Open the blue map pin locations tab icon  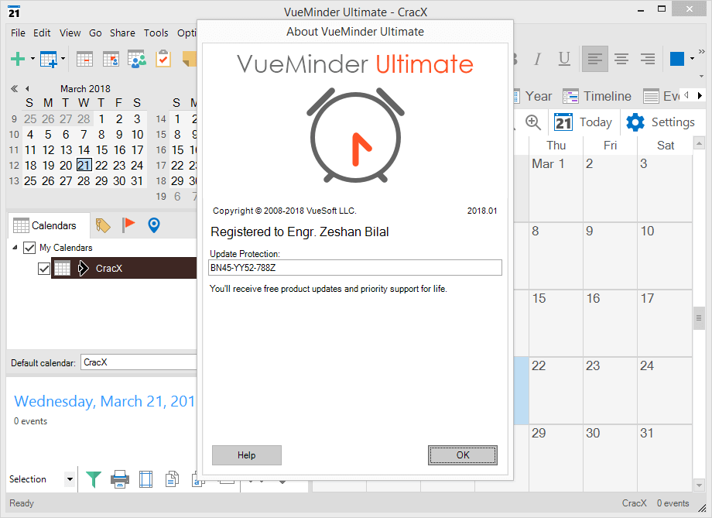click(154, 225)
